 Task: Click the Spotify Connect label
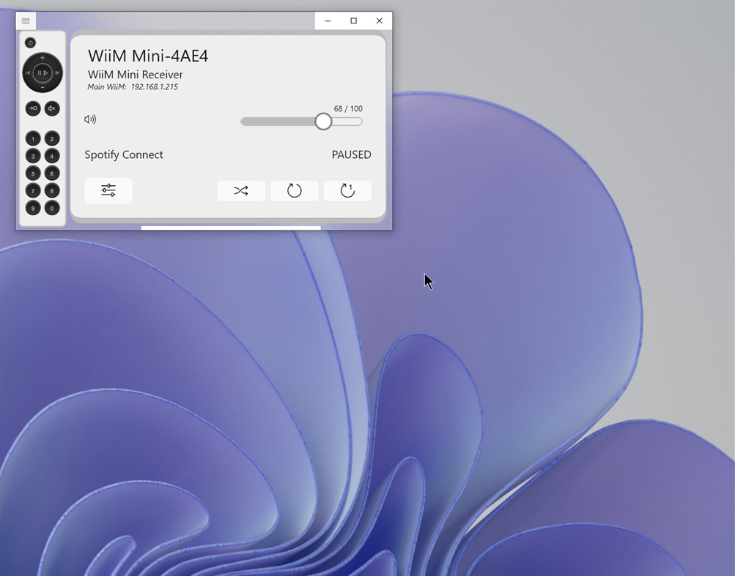coord(124,154)
